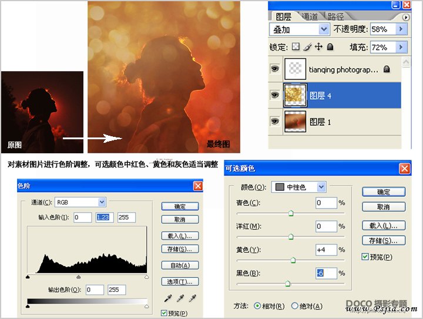The height and width of the screenshot is (319, 423).
Task: Click 洋红 magenta slider handle
Action: pyautogui.click(x=291, y=237)
